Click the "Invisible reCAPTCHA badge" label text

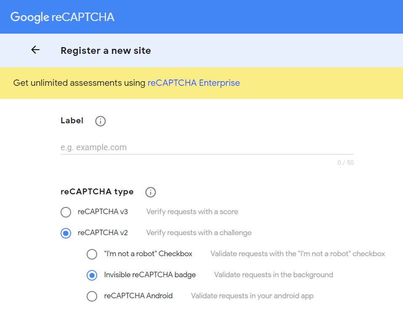point(150,275)
